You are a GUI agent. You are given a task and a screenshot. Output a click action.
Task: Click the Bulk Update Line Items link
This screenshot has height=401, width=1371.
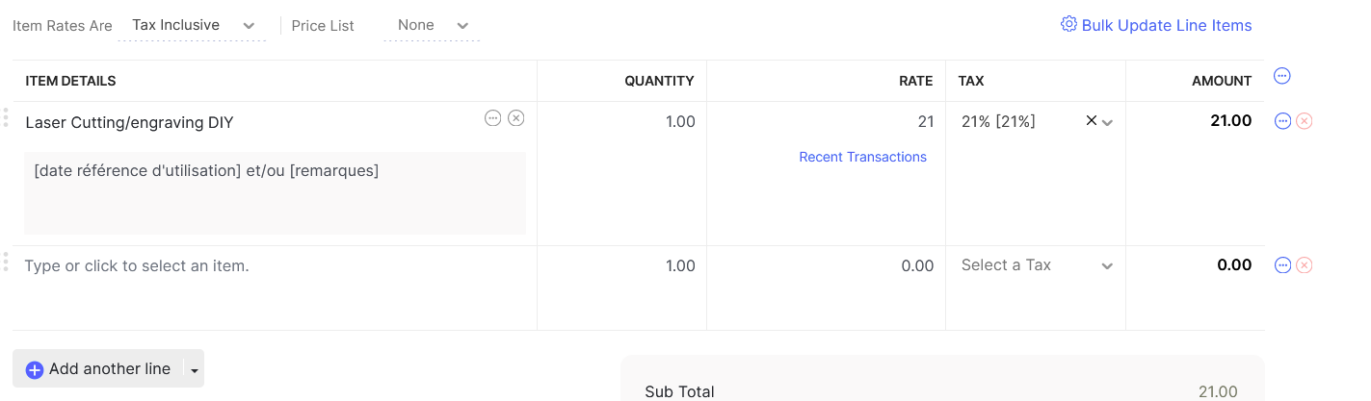1166,25
